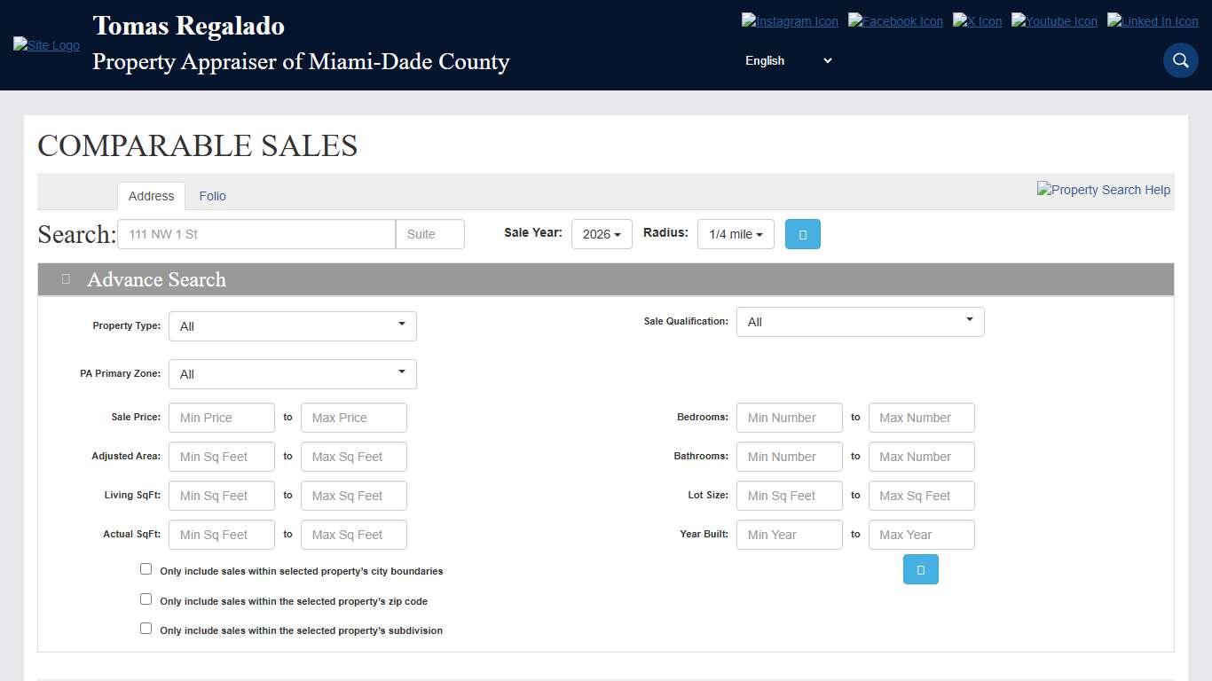This screenshot has height=681, width=1212.
Task: Open the LinkedIn icon in the header
Action: (1152, 21)
